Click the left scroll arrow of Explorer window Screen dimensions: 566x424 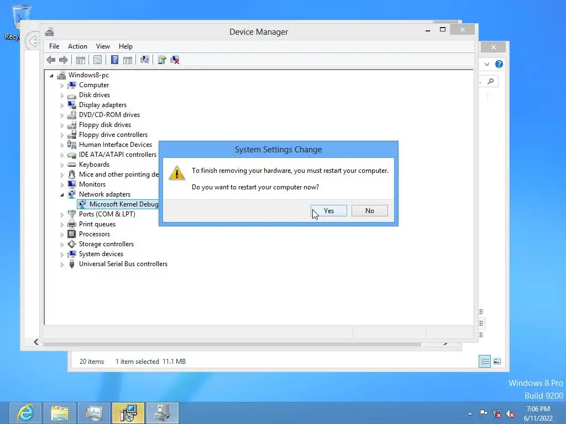[36, 342]
